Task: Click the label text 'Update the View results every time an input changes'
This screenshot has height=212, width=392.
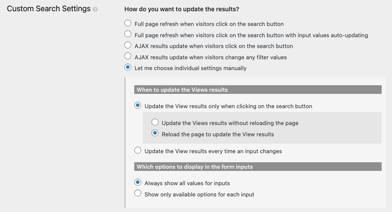Action: pos(213,151)
